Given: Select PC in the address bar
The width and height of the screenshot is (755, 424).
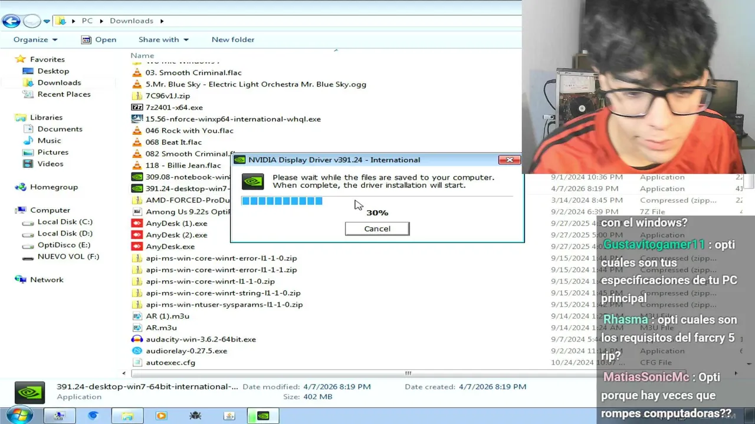Looking at the screenshot, I should pyautogui.click(x=87, y=21).
